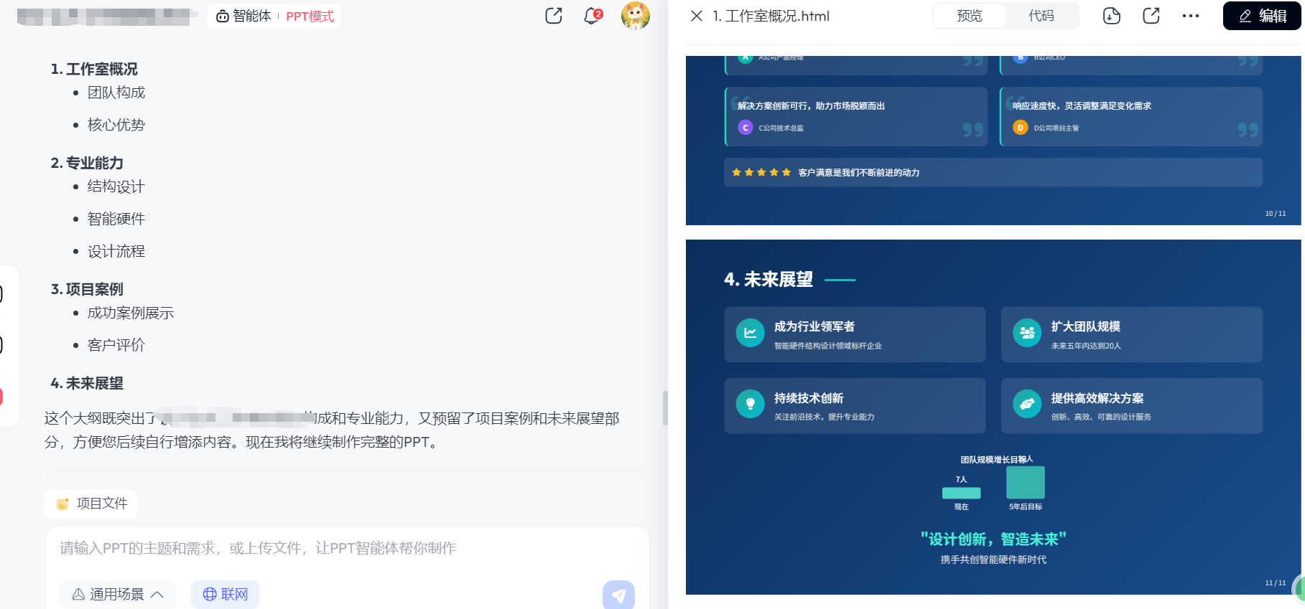Select outline item 客户评价
Viewport: 1305px width, 609px height.
(x=116, y=345)
